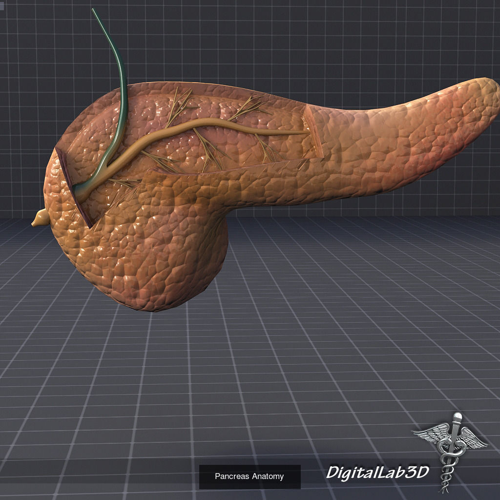Click the DigitalLab3D brand text
500x500 pixels.
coord(377,472)
